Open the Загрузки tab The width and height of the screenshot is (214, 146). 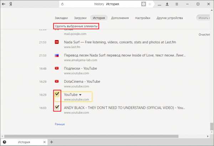80,18
